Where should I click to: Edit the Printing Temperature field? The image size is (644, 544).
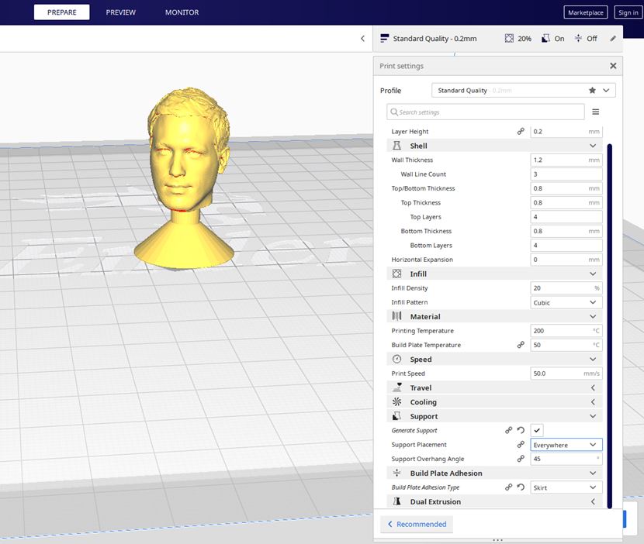[566, 331]
